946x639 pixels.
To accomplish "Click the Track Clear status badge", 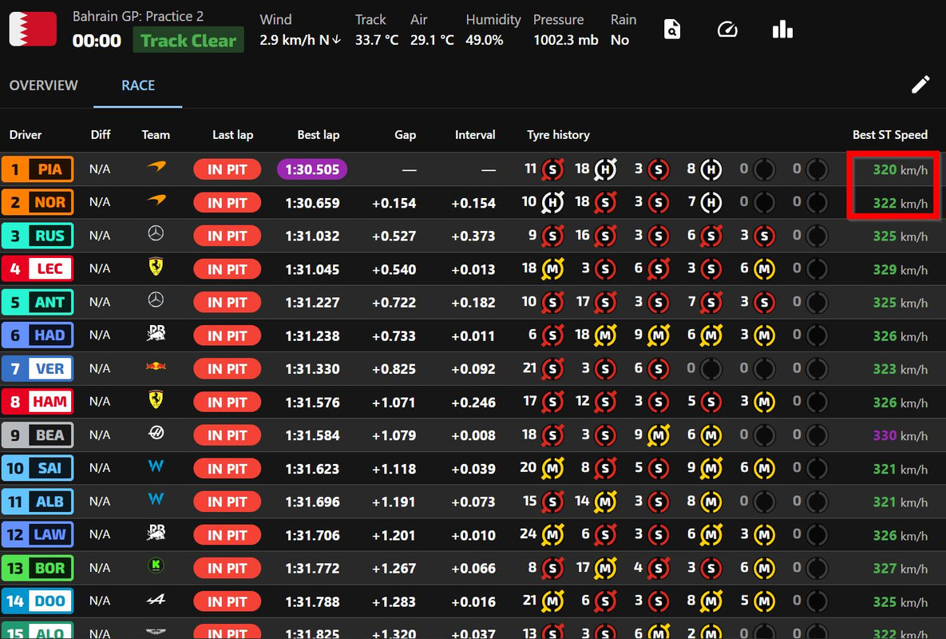I will pos(188,41).
